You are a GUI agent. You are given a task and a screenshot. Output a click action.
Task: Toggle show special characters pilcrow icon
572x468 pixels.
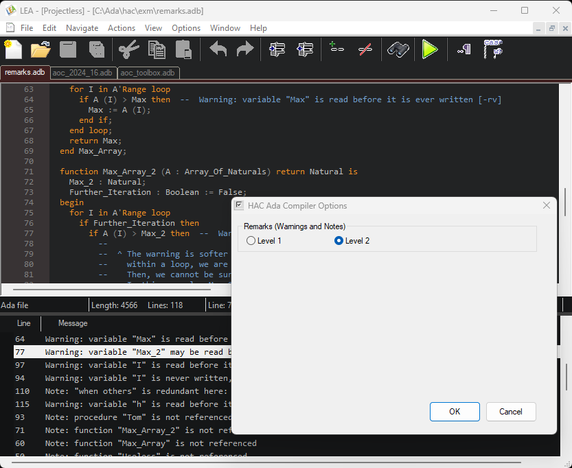464,49
